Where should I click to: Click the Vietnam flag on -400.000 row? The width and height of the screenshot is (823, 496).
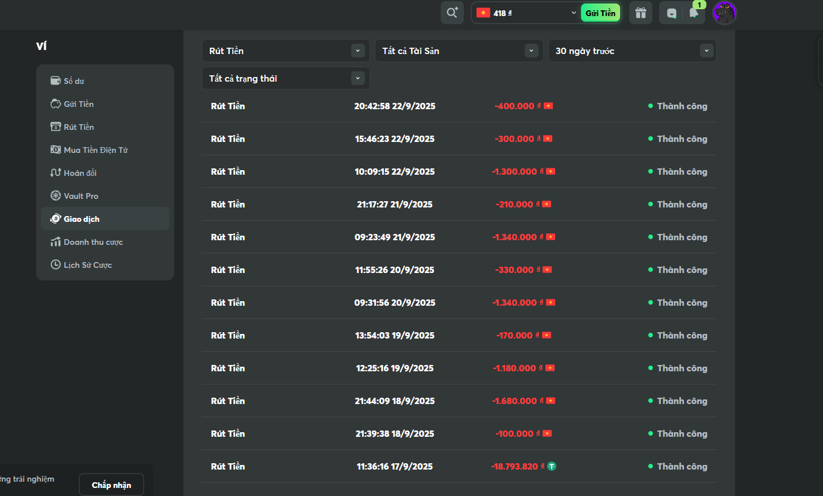[x=548, y=106]
